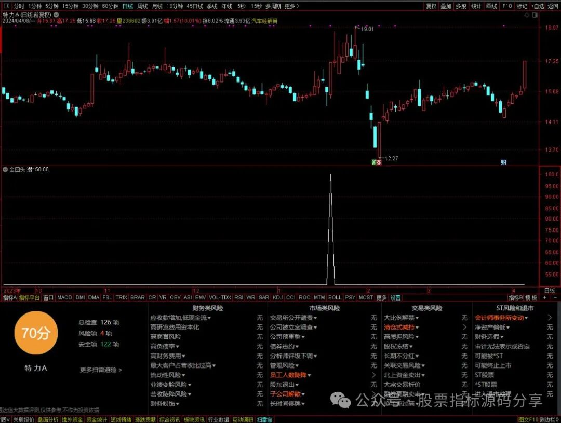The width and height of the screenshot is (561, 423).
Task: Switch to 60分钟 period
Action: pyautogui.click(x=110, y=6)
